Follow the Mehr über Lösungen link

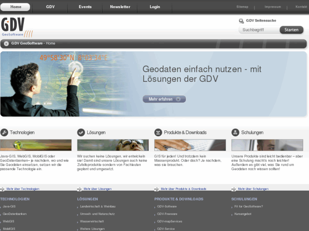(98, 189)
